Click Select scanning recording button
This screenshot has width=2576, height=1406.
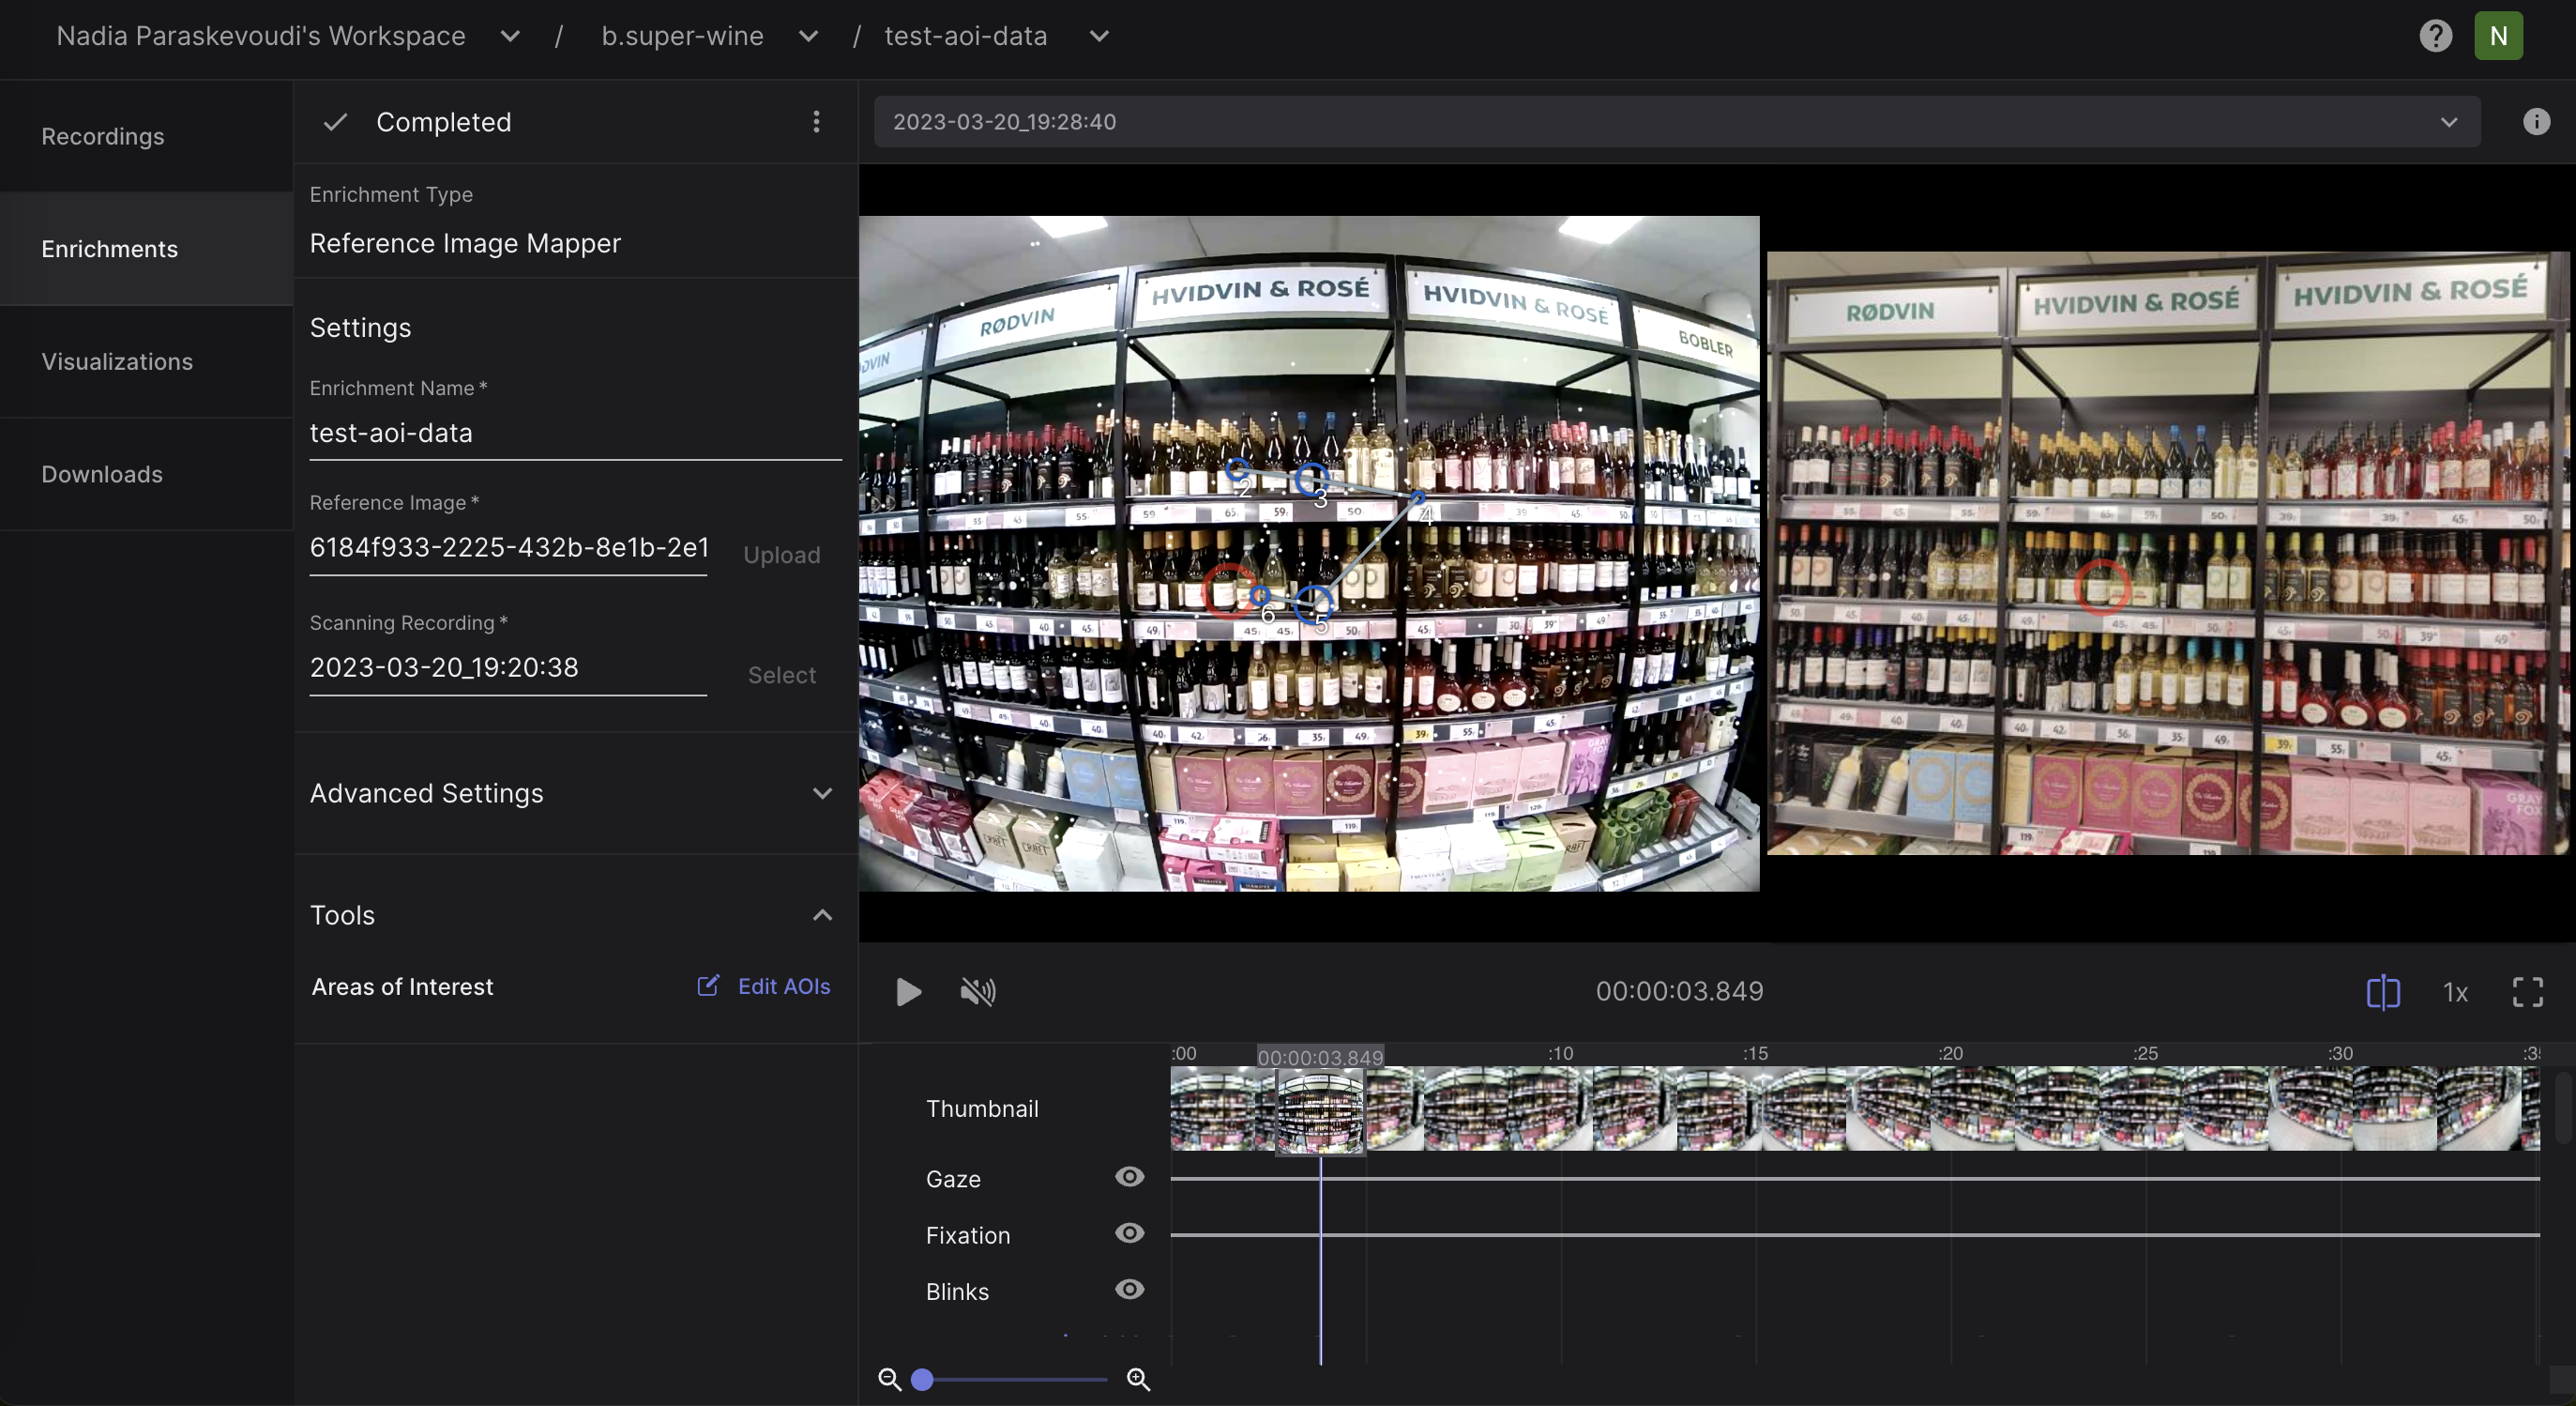781,675
